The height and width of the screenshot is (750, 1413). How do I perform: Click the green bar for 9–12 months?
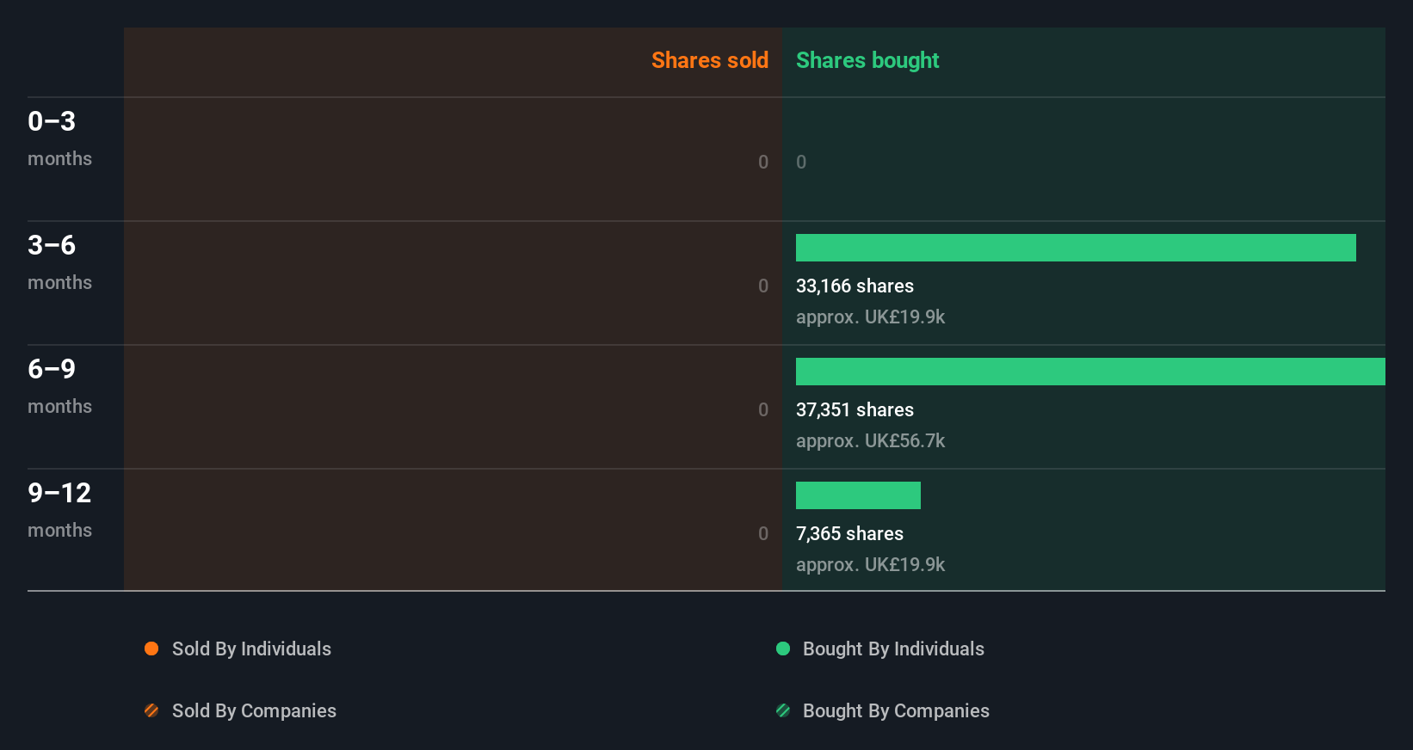tap(858, 495)
